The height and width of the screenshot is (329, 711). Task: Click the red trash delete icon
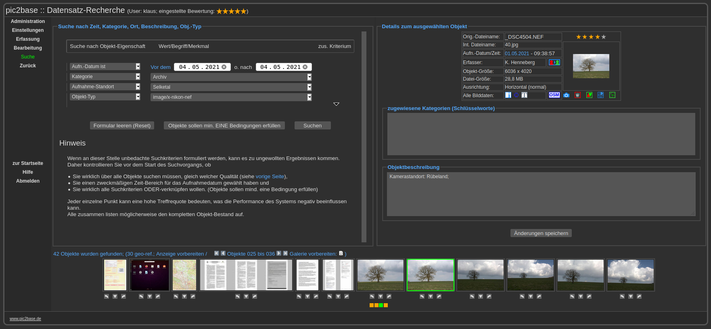click(577, 95)
